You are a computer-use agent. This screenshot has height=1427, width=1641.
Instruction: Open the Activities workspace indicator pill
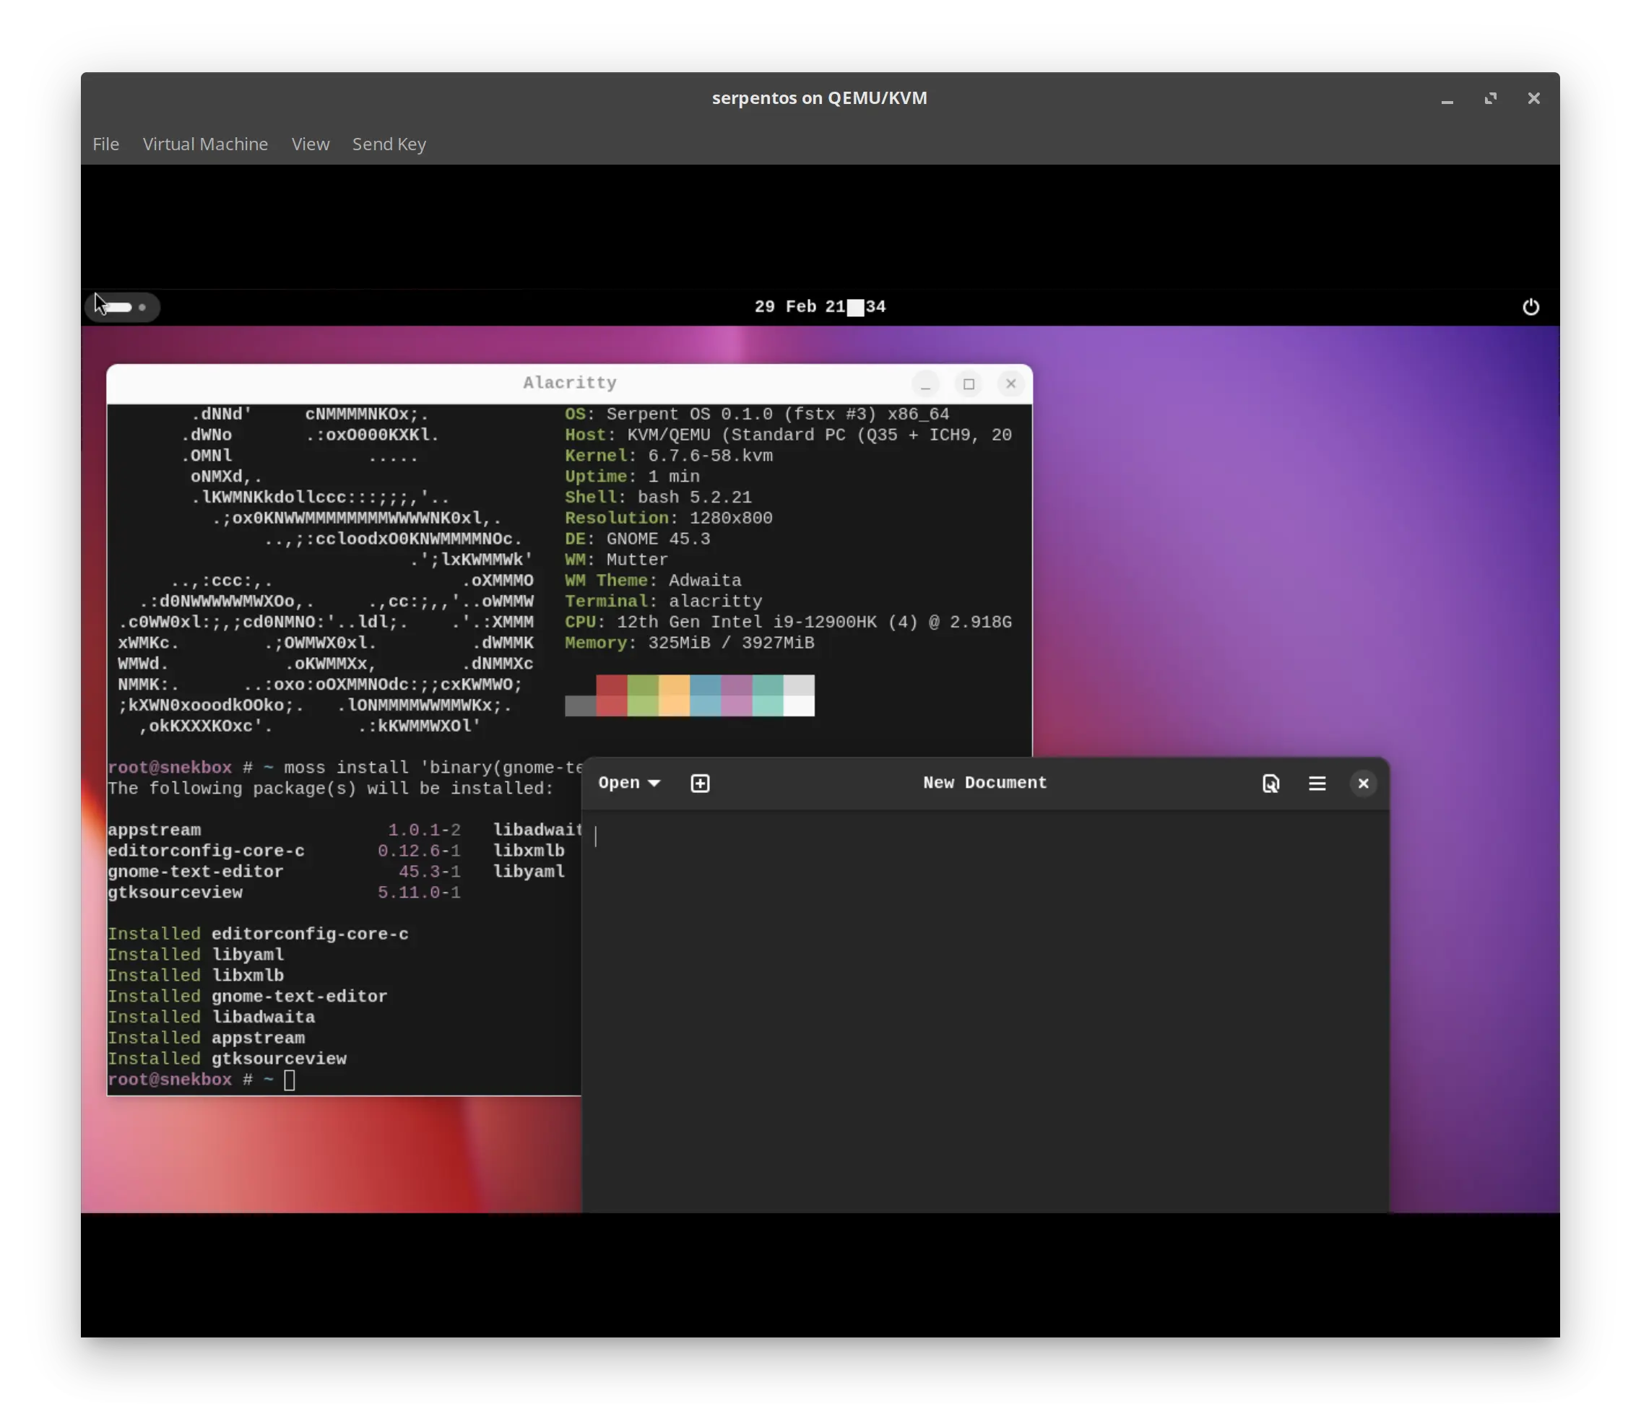(123, 308)
